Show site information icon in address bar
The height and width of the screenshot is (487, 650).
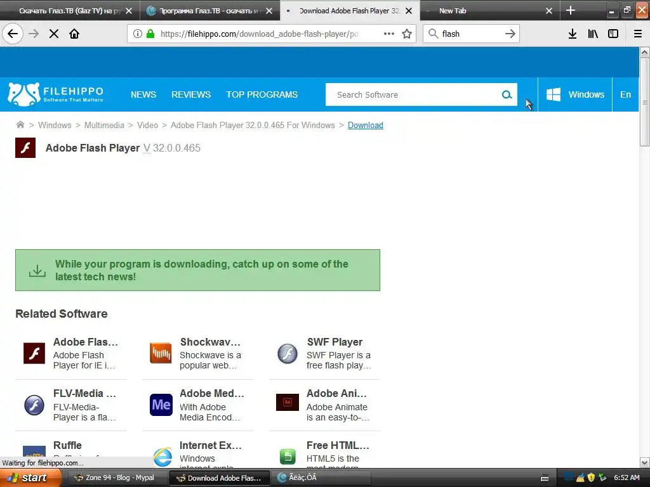tap(138, 34)
